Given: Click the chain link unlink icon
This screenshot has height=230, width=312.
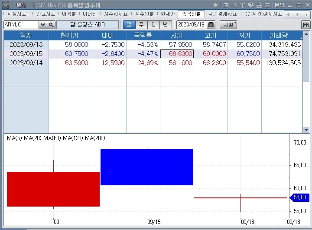Looking at the screenshot, I should (x=234, y=5).
